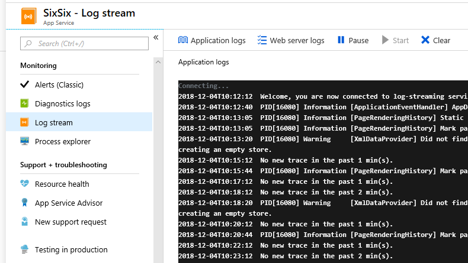Click the Start play triangle icon
Screen dimensions: 468x263
(x=385, y=40)
